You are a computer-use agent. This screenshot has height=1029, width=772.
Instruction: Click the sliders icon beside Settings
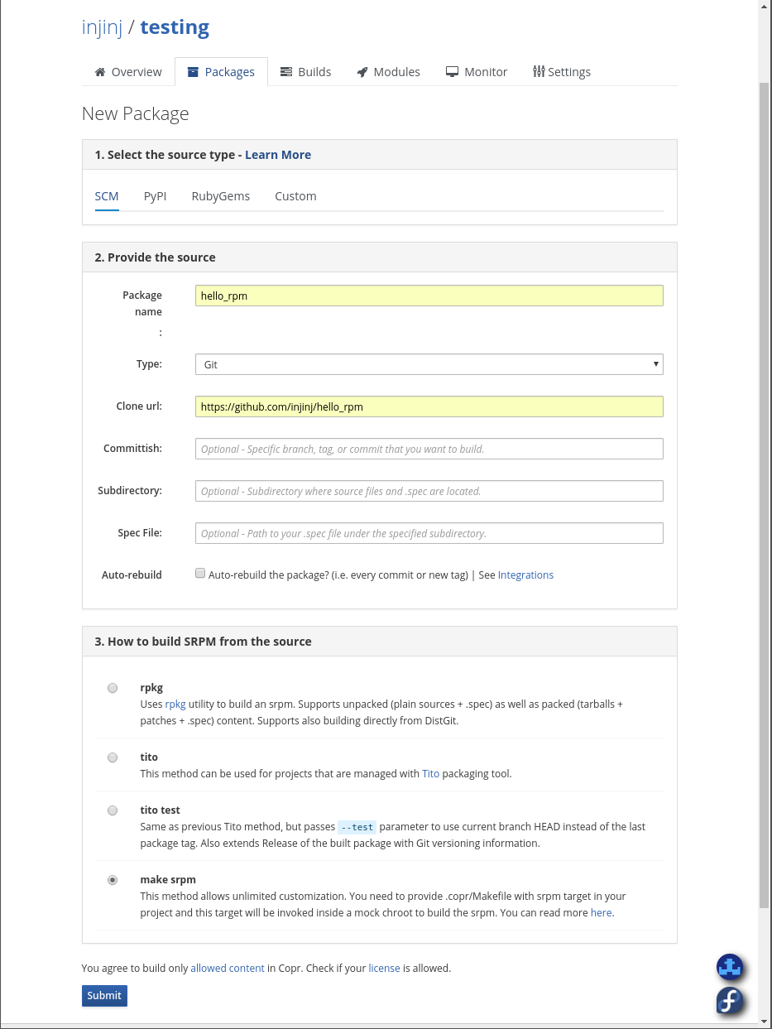(x=539, y=71)
